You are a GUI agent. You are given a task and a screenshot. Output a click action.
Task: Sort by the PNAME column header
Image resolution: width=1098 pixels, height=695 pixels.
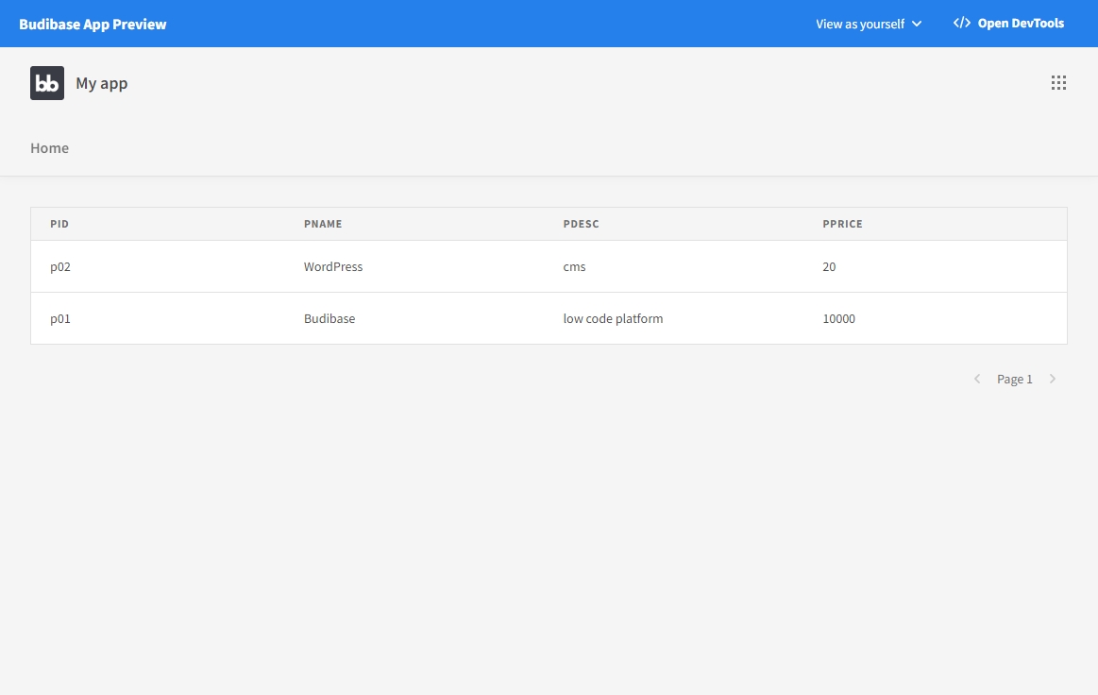[x=323, y=224]
